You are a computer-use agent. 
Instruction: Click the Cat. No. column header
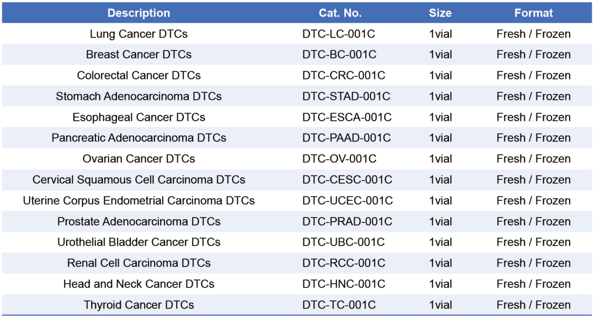click(340, 13)
